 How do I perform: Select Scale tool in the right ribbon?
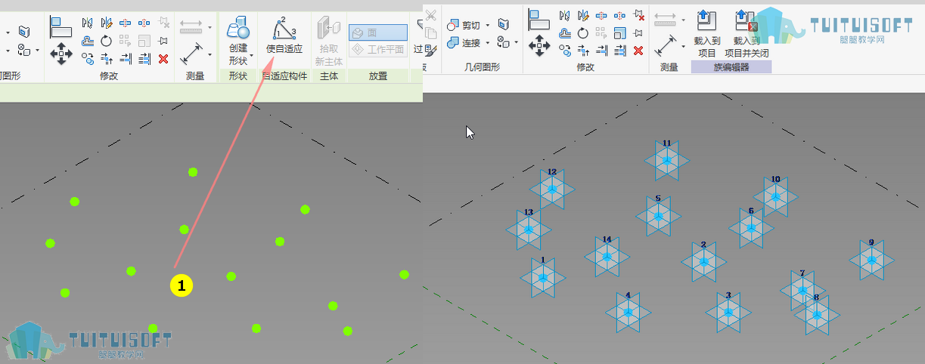(x=620, y=32)
